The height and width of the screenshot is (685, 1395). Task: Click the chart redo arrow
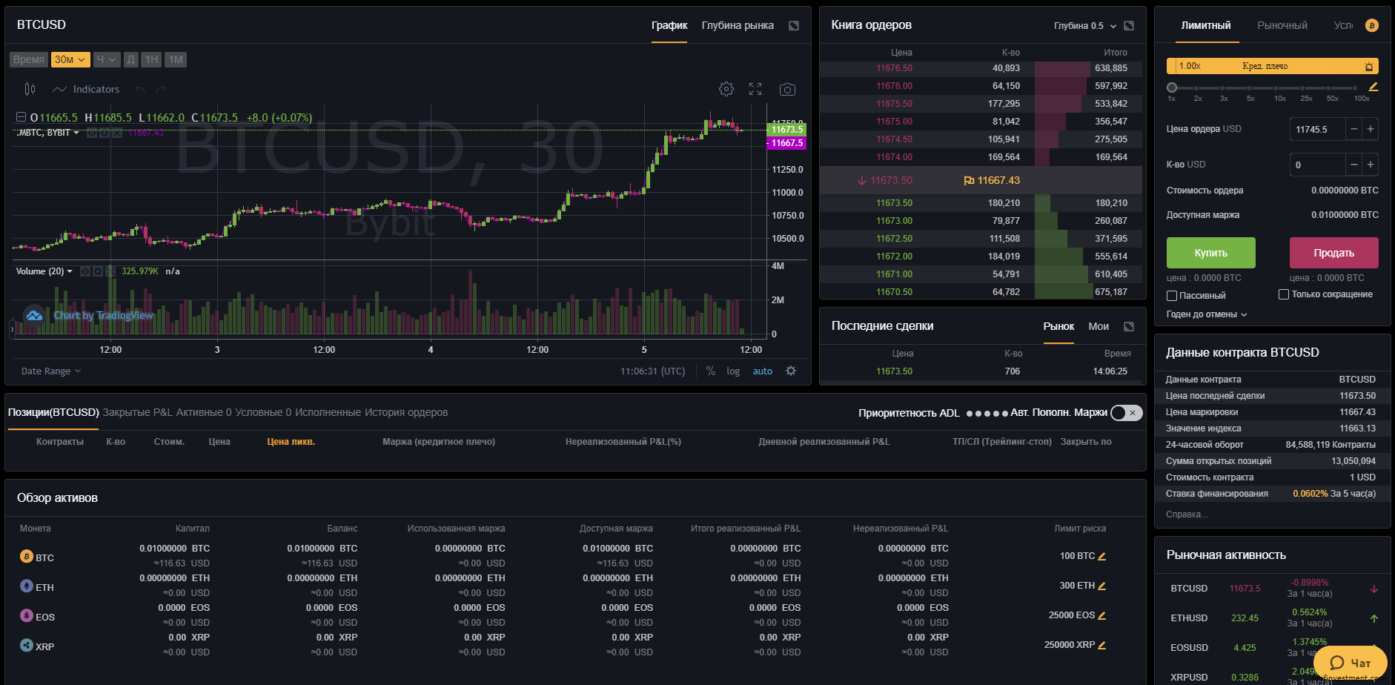(x=161, y=89)
